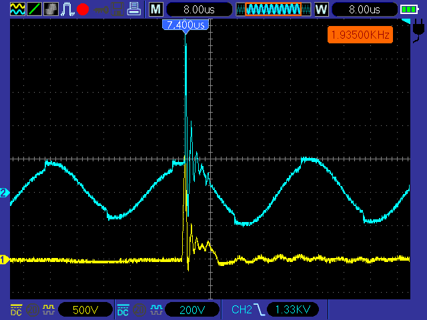Click the green battery indicator
Screen dimensions: 427x320
click(x=409, y=9)
